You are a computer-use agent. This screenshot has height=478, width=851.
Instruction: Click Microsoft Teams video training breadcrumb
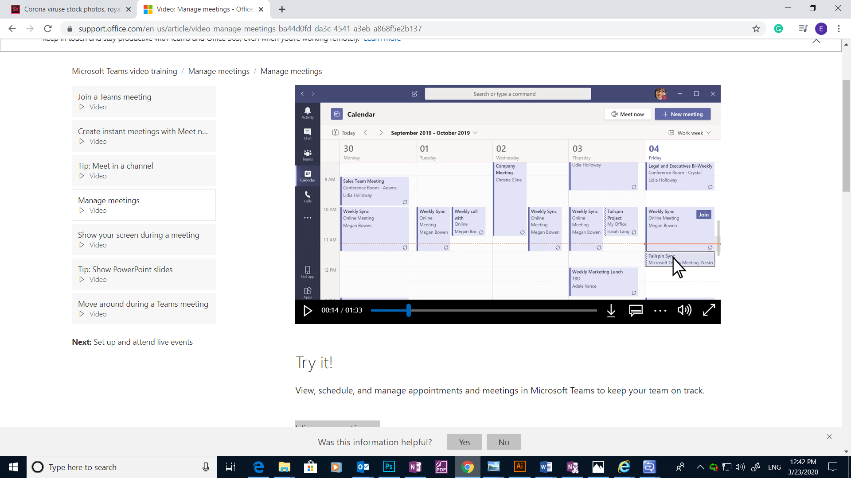[125, 71]
